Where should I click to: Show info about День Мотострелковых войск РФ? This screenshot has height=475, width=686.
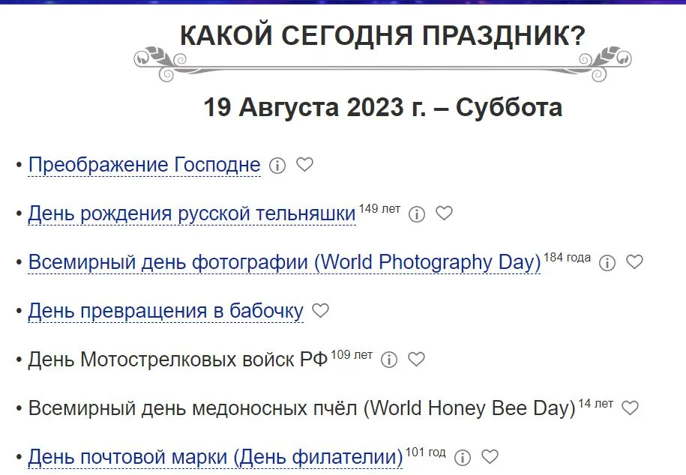(388, 360)
